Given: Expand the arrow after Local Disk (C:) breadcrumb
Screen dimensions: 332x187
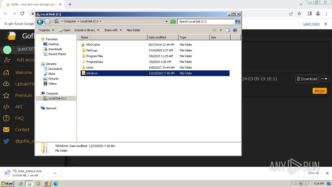Looking at the screenshot, I should coord(100,22).
